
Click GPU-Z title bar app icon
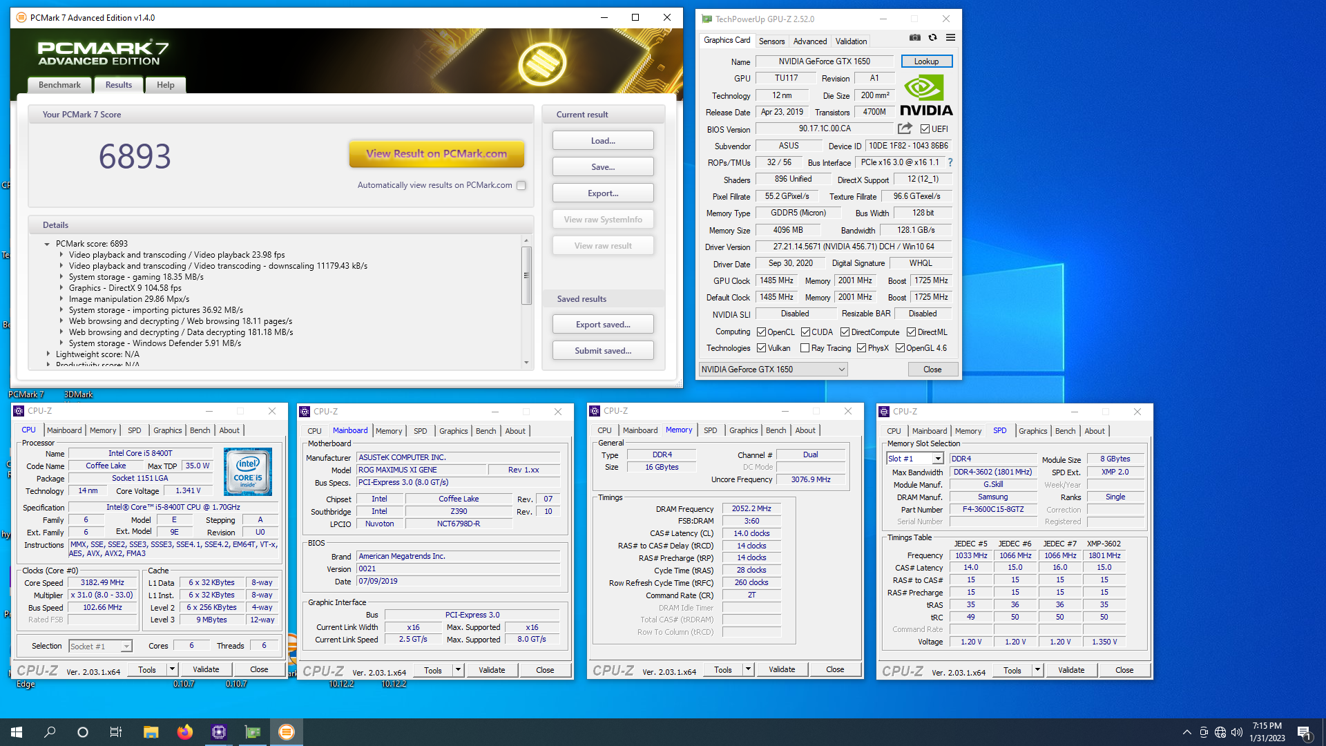coord(707,19)
